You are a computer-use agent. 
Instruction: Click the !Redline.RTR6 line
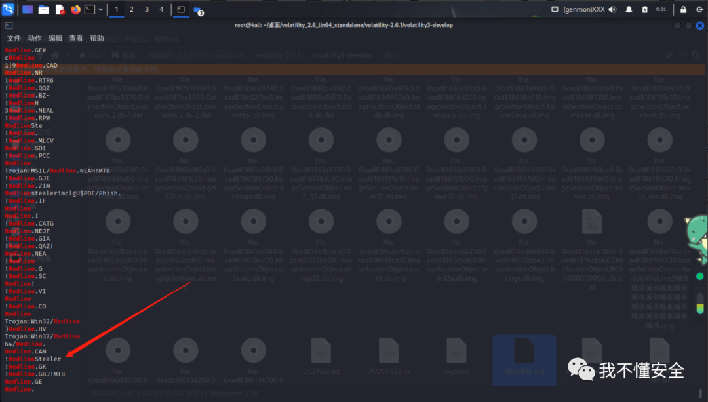29,81
